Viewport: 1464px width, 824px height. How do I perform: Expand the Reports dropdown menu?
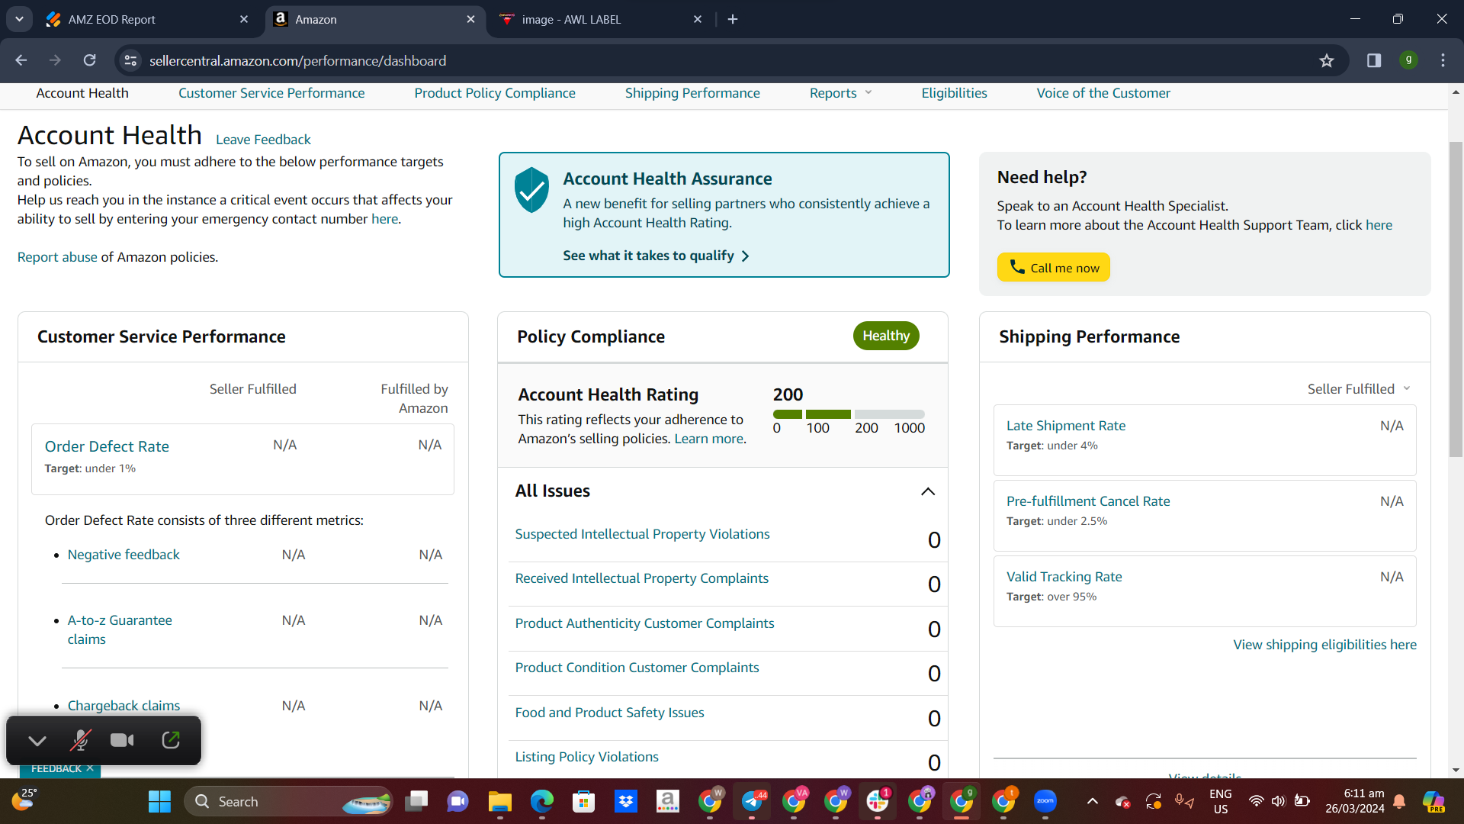click(x=840, y=93)
